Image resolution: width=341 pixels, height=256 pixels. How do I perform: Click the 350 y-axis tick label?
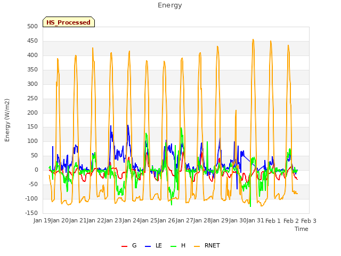[x=33, y=69]
